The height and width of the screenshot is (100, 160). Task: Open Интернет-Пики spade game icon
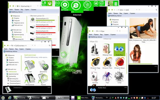(x=107, y=63)
